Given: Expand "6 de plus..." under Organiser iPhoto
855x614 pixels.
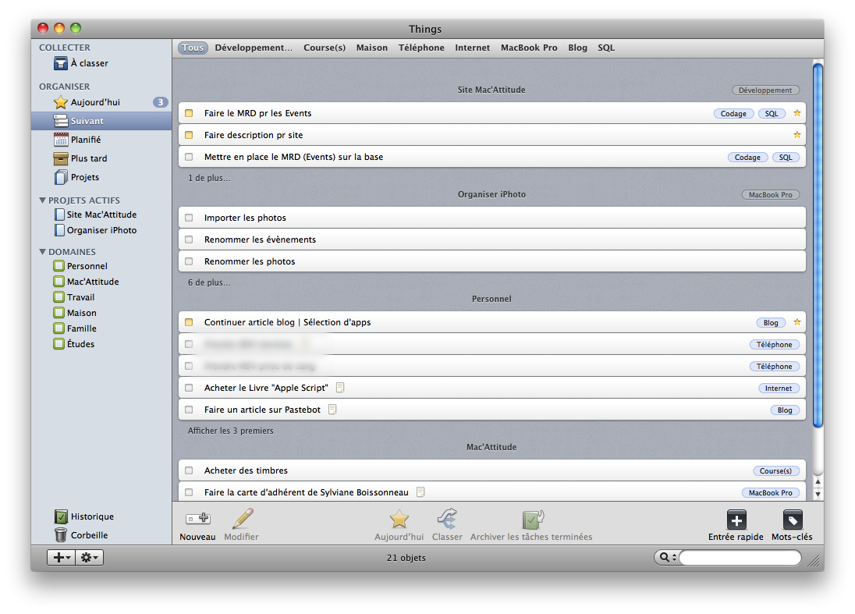Looking at the screenshot, I should click(x=209, y=282).
